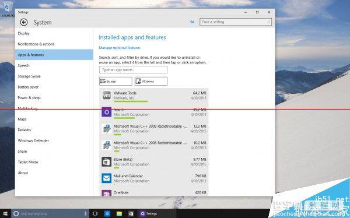This screenshot has height=218, width=350.
Task: Click the Ask me anything search box
Action: click(50, 213)
